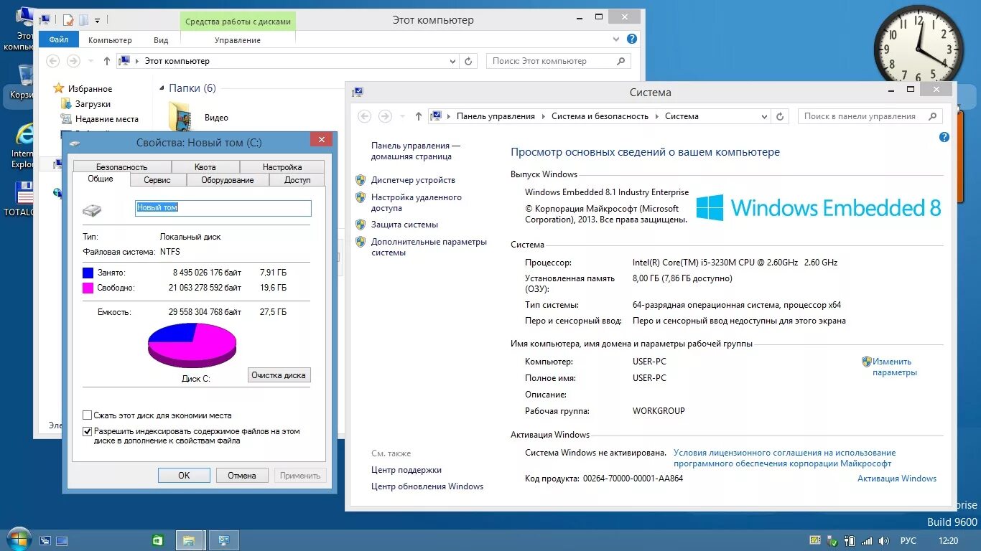Click the blue Занято color swatch

(88, 273)
